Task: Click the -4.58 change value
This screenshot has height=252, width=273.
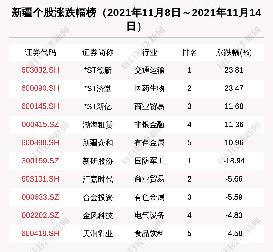Action: tap(234, 234)
